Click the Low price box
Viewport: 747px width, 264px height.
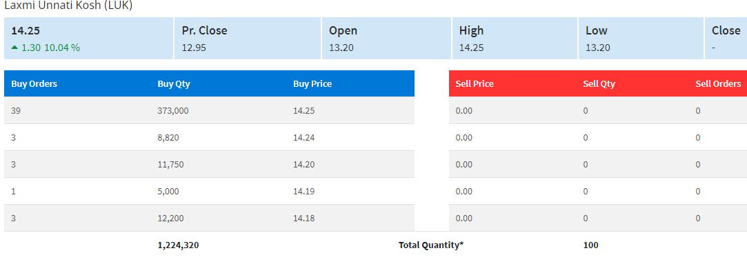coord(641,39)
